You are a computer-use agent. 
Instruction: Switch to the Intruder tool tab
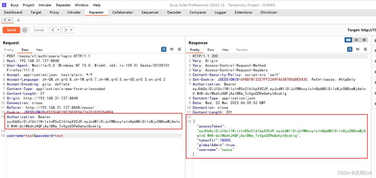point(74,12)
